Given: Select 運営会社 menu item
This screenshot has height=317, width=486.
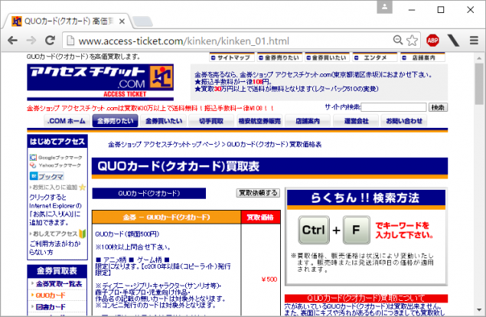Looking at the screenshot, I should click(356, 121).
